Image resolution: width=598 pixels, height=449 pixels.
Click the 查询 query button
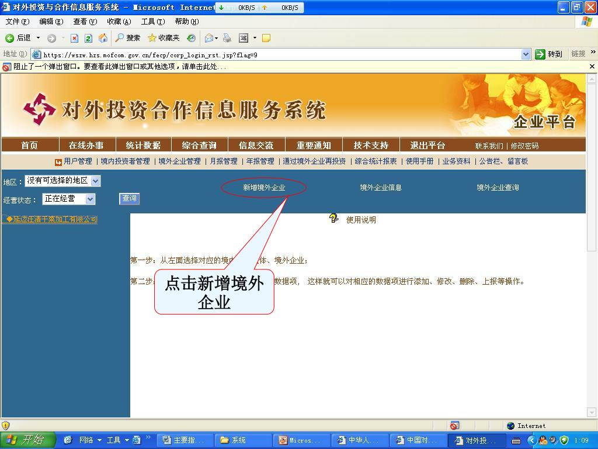tap(129, 199)
